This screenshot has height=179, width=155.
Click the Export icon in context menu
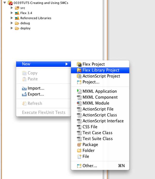[24, 94]
